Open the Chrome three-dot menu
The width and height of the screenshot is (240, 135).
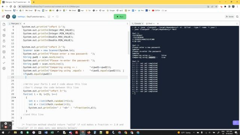point(237,7)
